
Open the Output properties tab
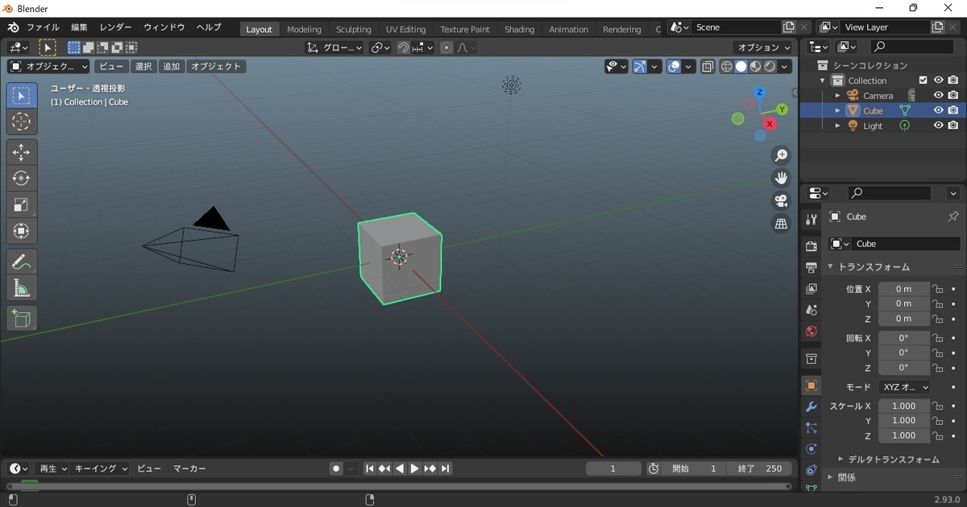[811, 267]
